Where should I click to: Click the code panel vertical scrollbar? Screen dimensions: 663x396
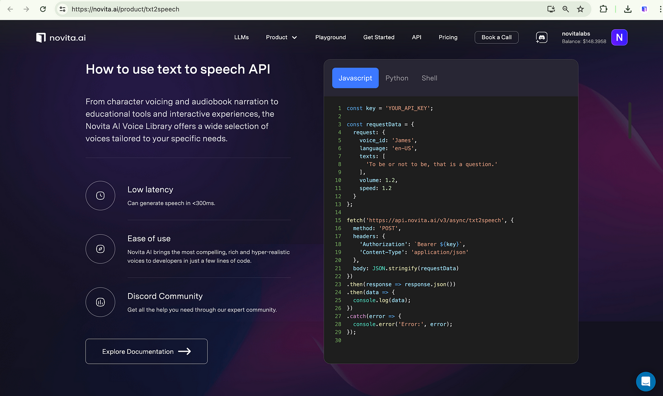coord(629,120)
